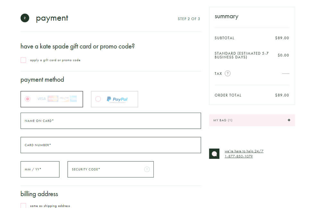Tick the same as shipping address checkbox
Image resolution: width=321 pixels, height=217 pixels.
tap(23, 206)
